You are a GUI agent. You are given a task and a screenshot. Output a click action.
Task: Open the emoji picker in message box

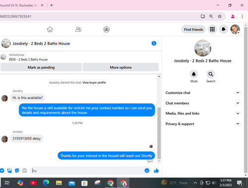coord(147,171)
